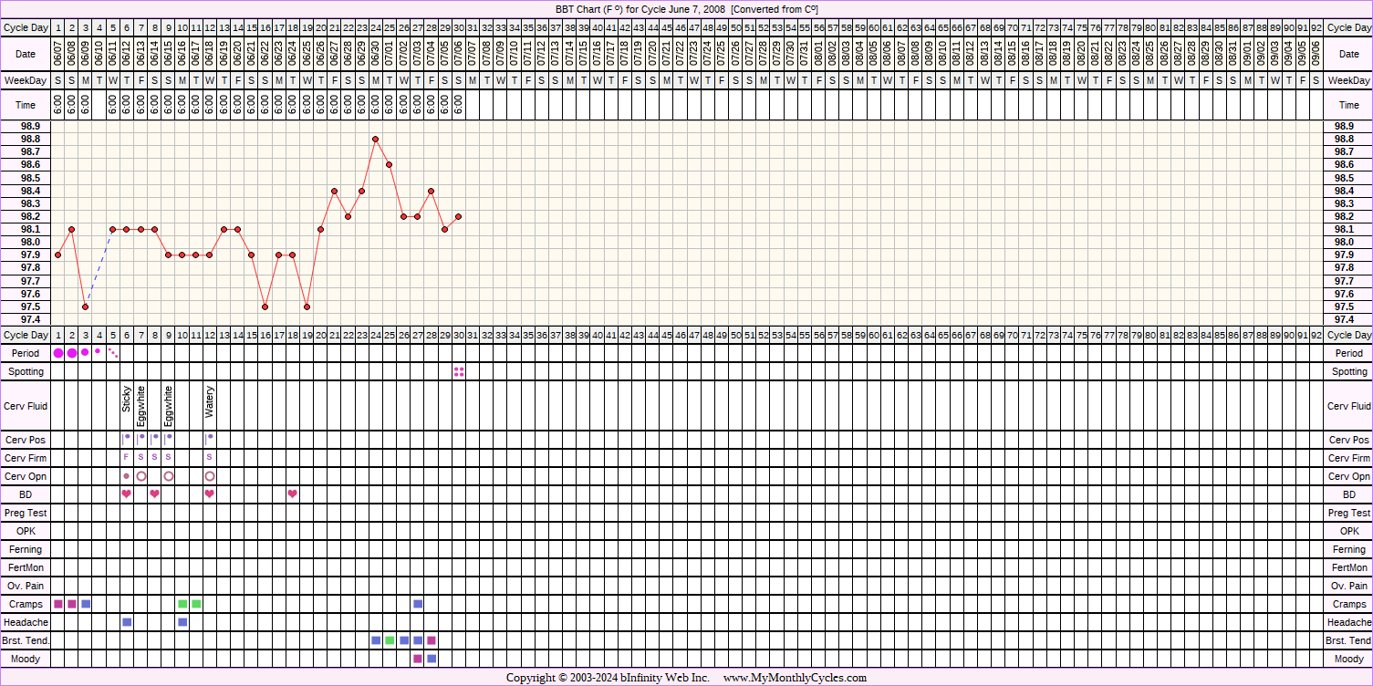The image size is (1373, 686).
Task: Select the BD heart on cycle day 8
Action: [x=154, y=494]
